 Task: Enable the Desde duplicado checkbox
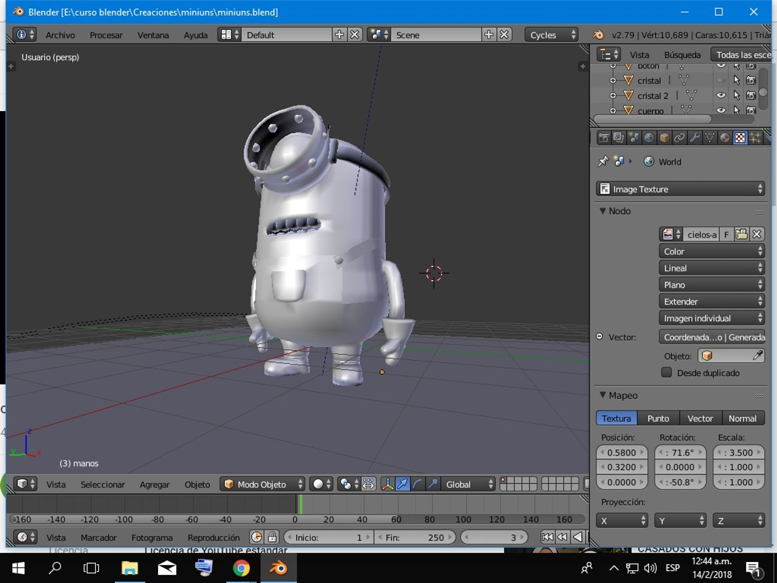point(666,372)
